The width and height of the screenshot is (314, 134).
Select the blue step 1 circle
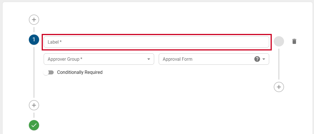tap(34, 39)
